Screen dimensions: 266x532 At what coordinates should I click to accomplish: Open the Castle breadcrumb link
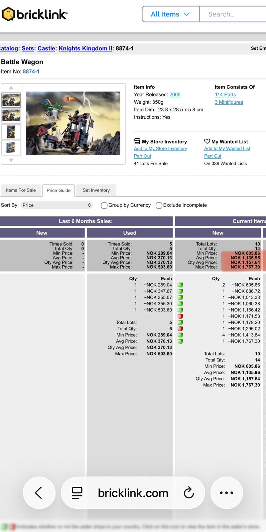point(46,48)
